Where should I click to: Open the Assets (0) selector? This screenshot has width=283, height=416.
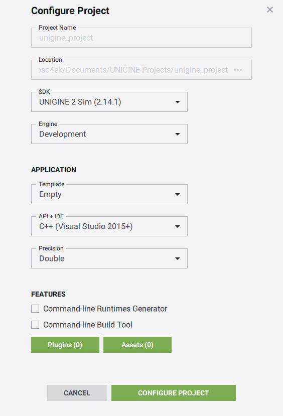point(137,345)
